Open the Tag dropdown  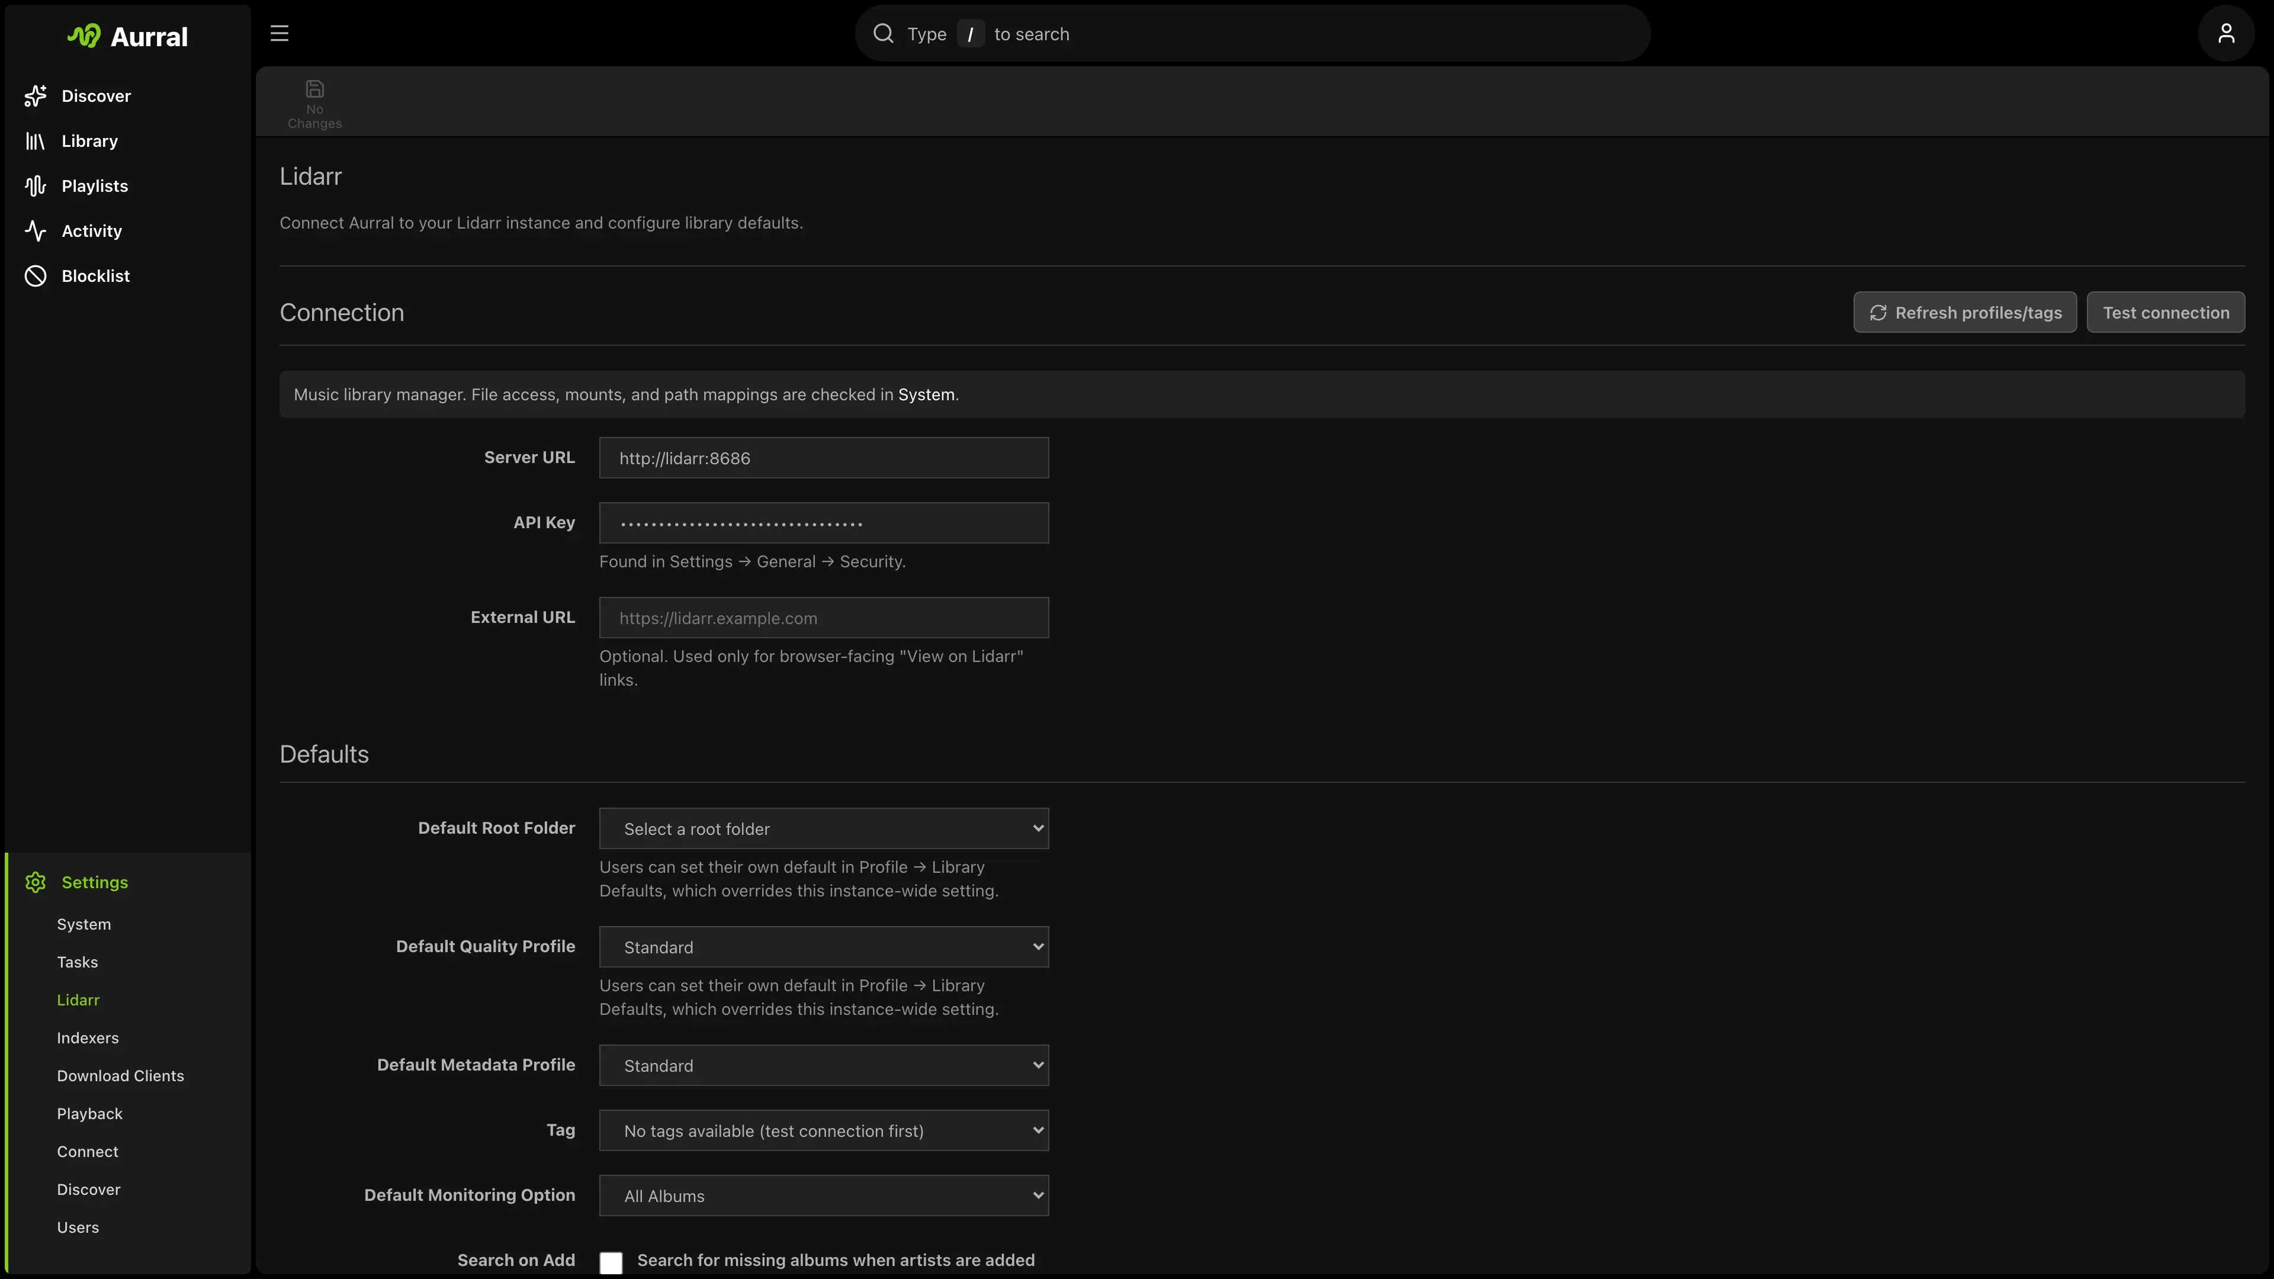(824, 1131)
